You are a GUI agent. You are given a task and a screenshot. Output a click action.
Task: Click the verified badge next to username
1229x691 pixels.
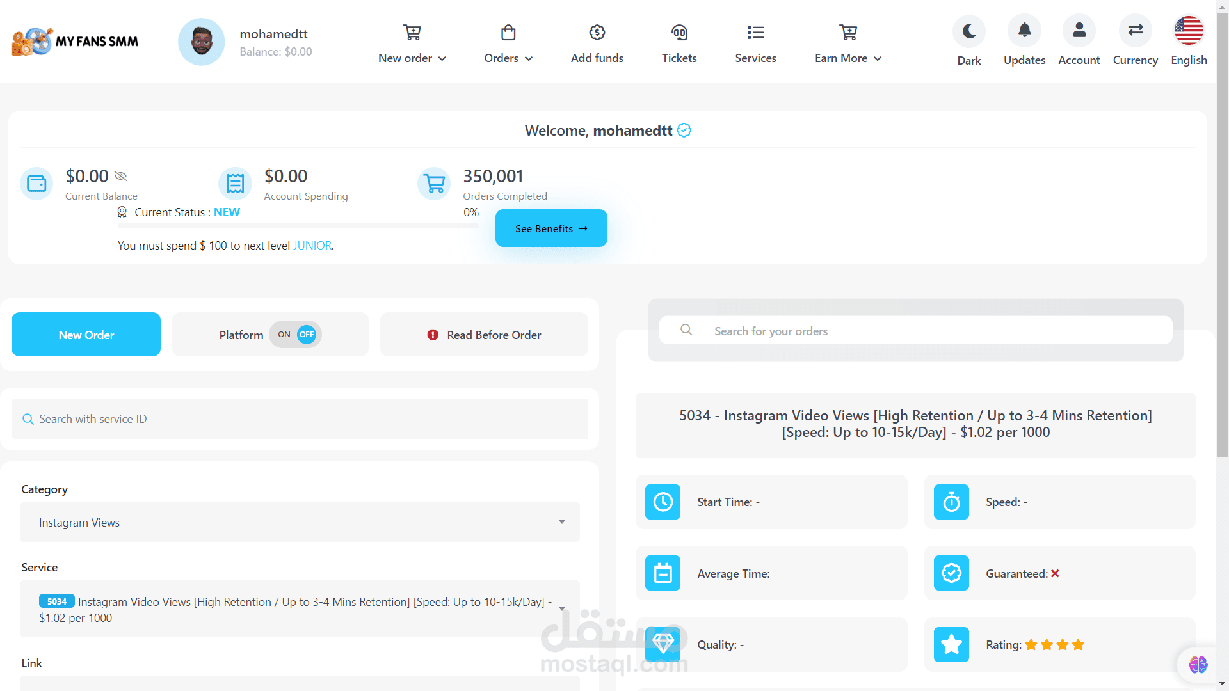(x=684, y=131)
